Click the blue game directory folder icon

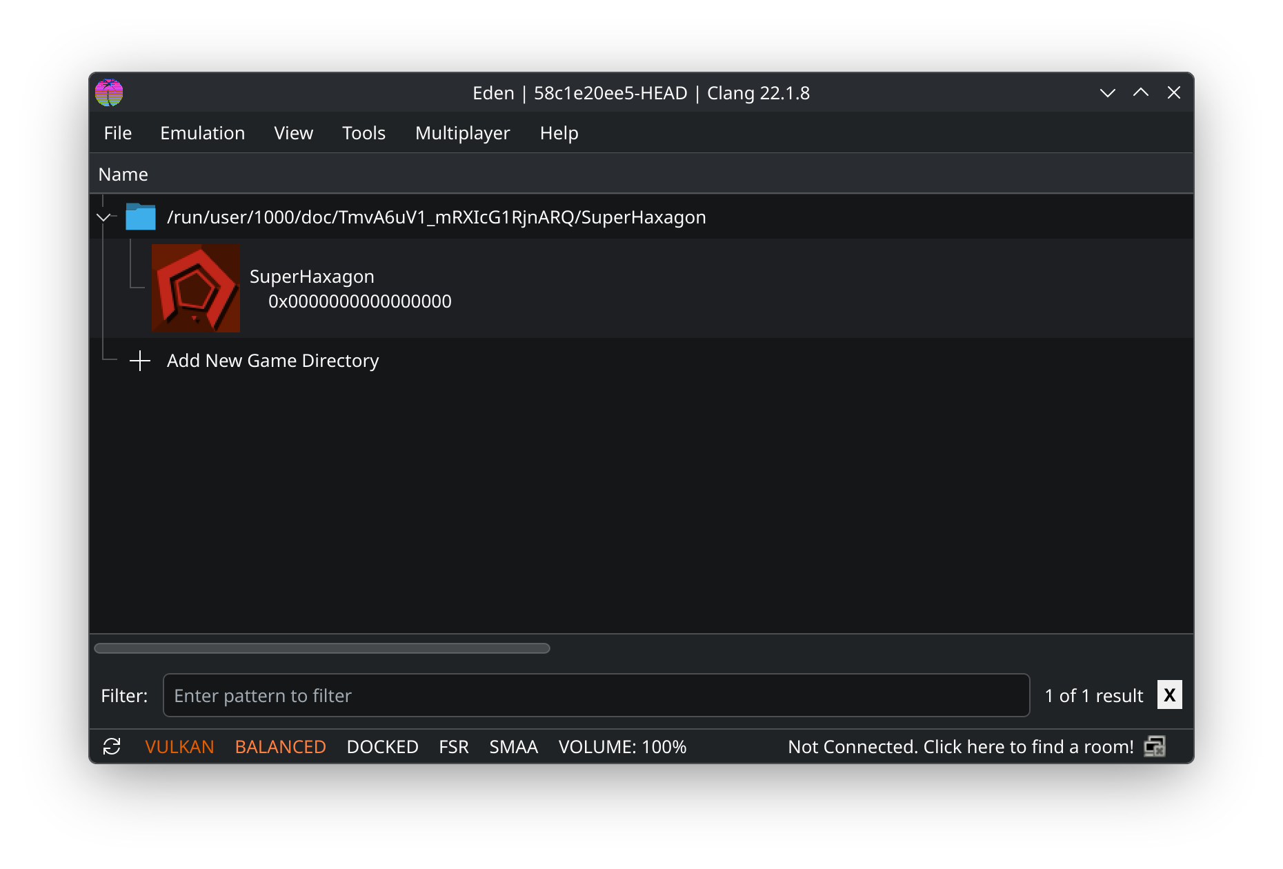pyautogui.click(x=141, y=217)
